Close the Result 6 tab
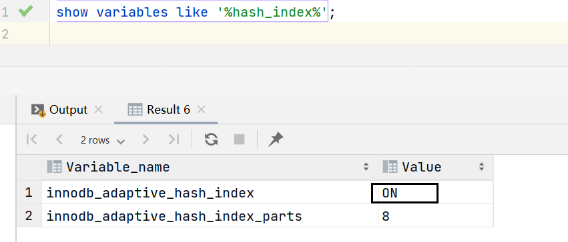The width and height of the screenshot is (568, 242). coord(201,109)
